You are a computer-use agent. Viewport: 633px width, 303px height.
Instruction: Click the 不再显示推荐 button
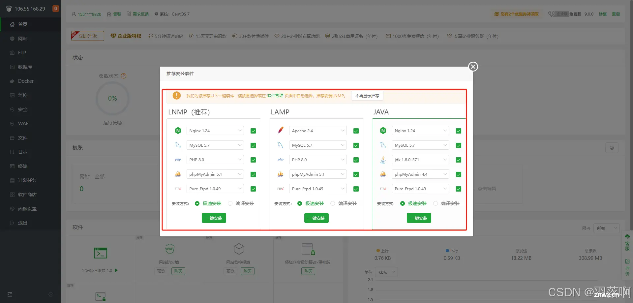[x=367, y=96]
